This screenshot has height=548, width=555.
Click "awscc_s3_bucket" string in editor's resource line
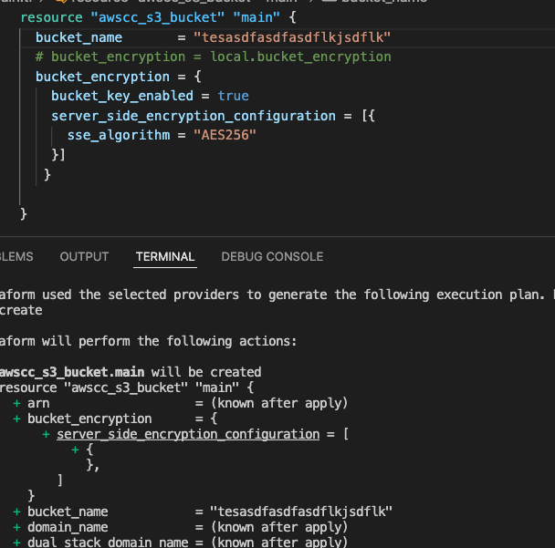point(158,17)
